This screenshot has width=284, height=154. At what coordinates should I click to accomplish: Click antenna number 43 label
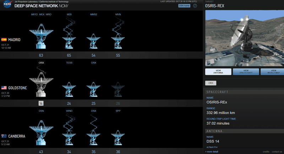(41, 152)
